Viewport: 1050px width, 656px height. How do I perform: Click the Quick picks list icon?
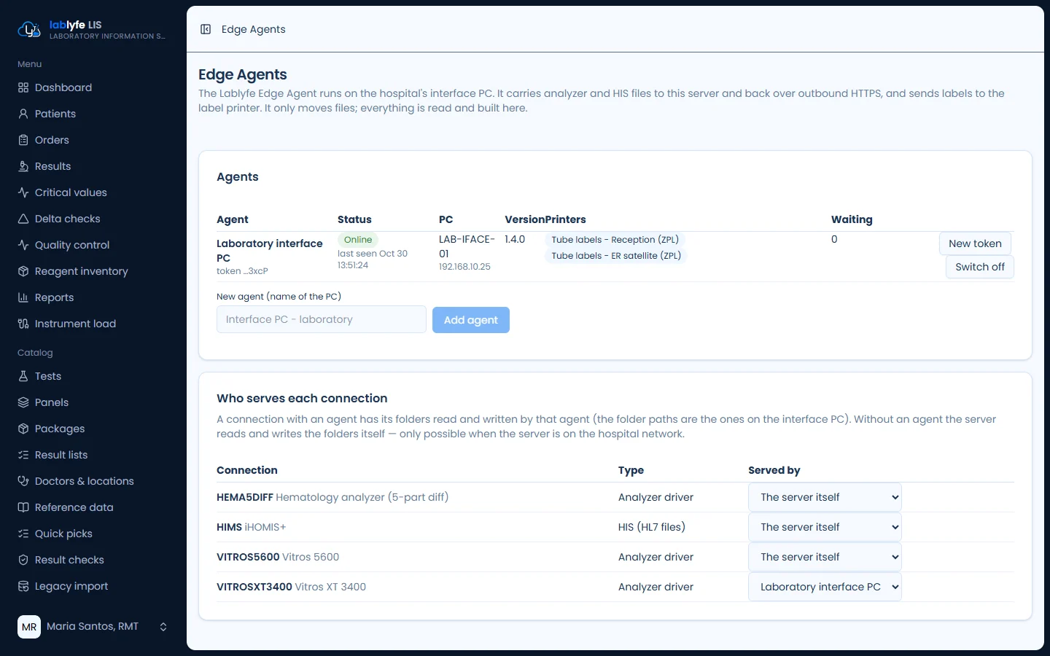pos(23,534)
